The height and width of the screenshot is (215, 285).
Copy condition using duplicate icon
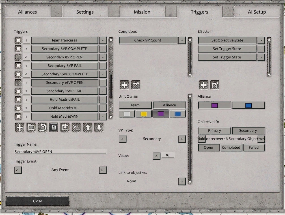pyautogui.click(x=136, y=85)
